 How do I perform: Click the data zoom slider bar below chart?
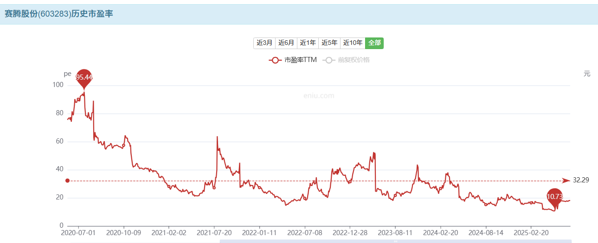[x=395, y=241]
